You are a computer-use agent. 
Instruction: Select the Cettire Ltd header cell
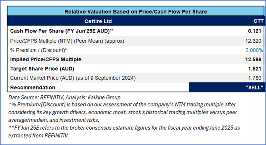98,21
